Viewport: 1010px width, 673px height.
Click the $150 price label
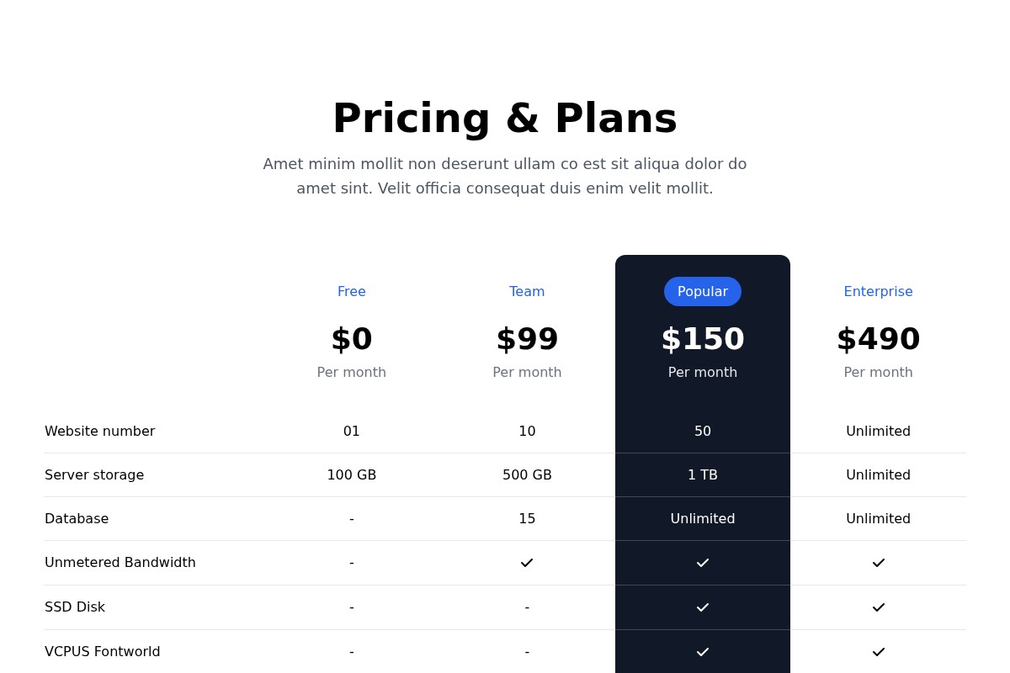(703, 338)
